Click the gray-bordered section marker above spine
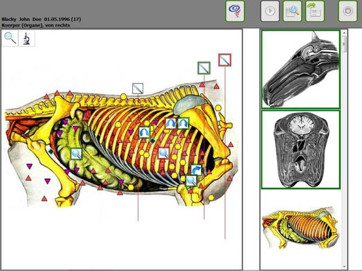This screenshot has height=271, width=362. tap(138, 89)
